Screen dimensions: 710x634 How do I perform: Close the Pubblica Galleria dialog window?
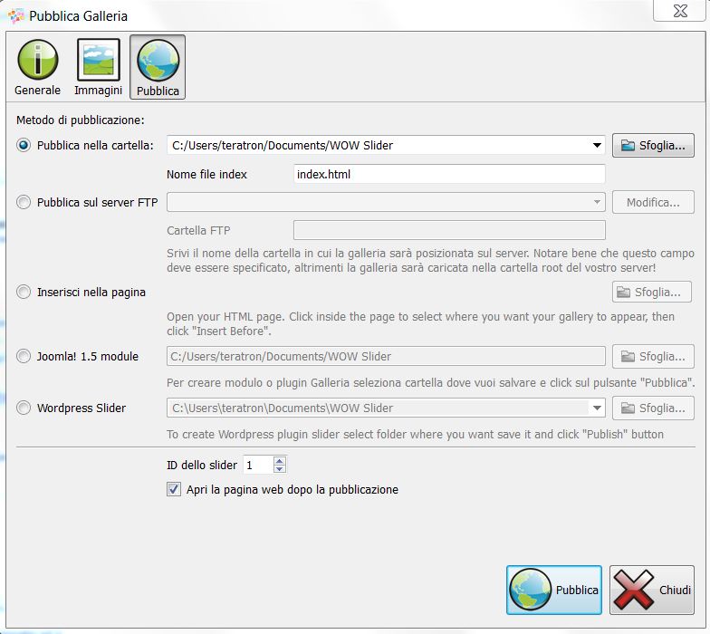(x=680, y=11)
